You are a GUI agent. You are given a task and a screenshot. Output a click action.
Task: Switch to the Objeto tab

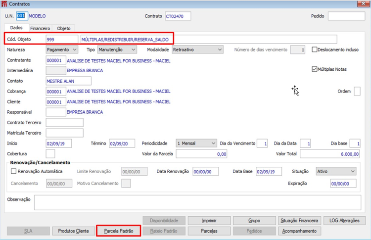tap(64, 28)
